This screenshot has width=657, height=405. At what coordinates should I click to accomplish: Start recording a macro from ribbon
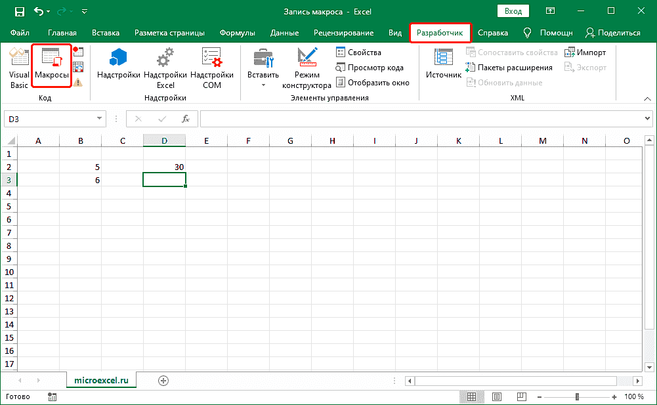pos(78,53)
